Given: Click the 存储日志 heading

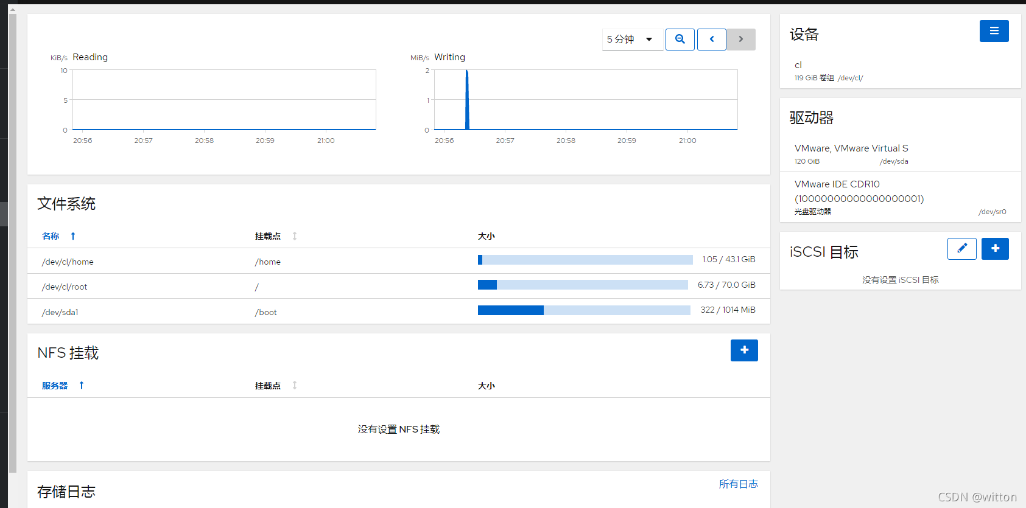Looking at the screenshot, I should (66, 492).
